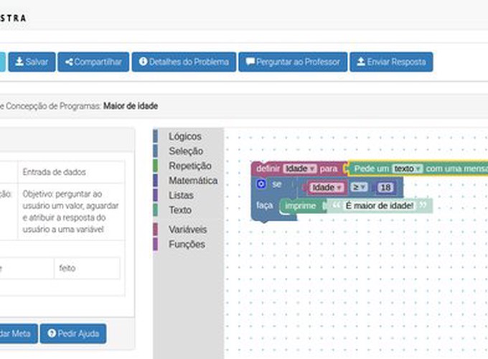Open the Funções block category
Viewport: 488px width, 359px height.
(186, 244)
